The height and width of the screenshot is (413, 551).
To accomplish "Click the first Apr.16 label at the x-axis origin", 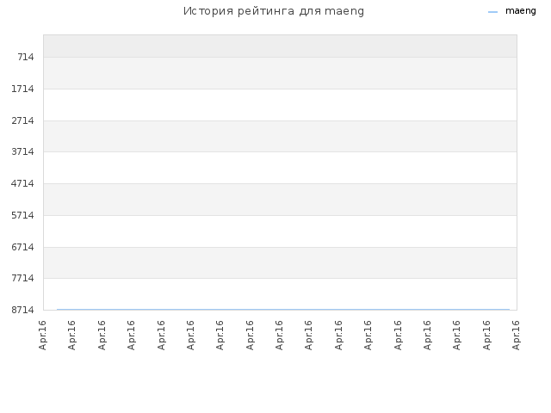I will point(42,335).
